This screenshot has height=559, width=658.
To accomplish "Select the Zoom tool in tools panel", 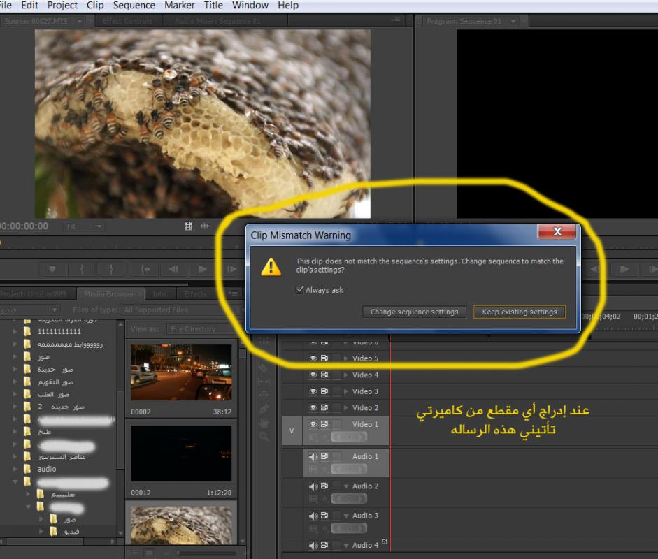I will pos(264,437).
